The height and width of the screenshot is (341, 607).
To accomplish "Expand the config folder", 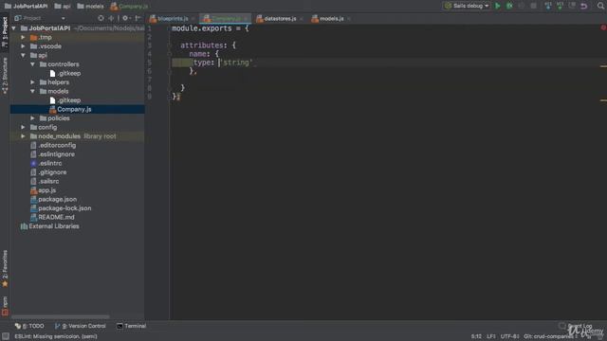I will point(23,127).
